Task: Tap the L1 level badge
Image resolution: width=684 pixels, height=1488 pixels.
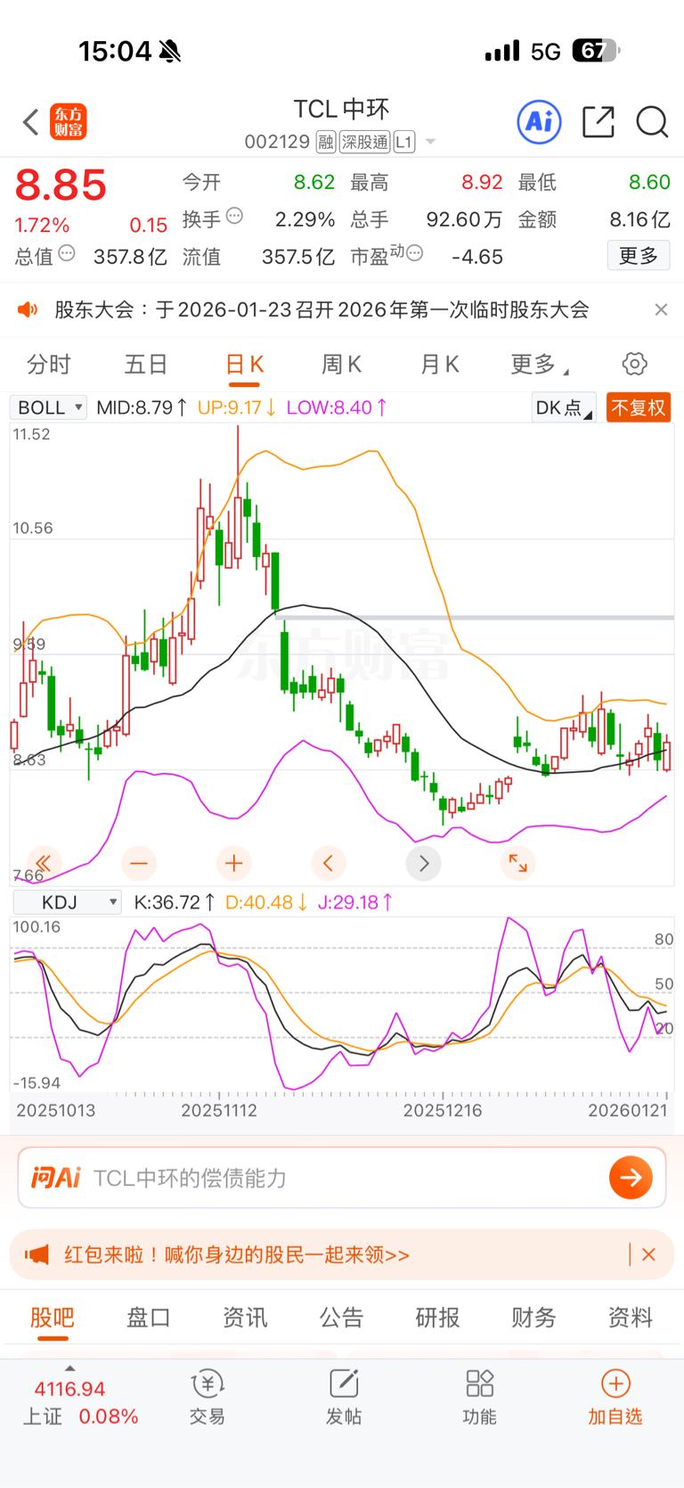Action: point(404,142)
